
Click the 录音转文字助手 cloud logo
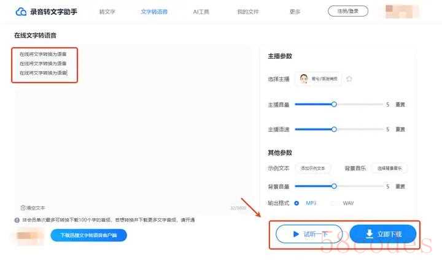coord(21,12)
